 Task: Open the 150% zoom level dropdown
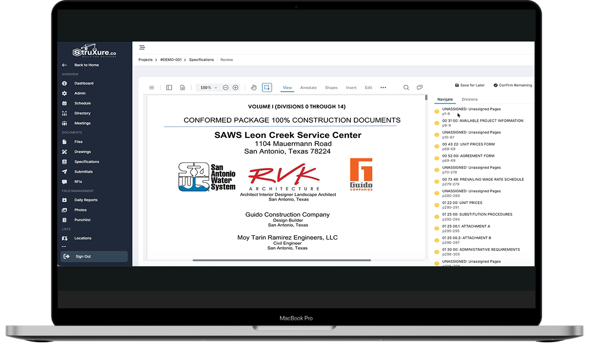pyautogui.click(x=207, y=87)
